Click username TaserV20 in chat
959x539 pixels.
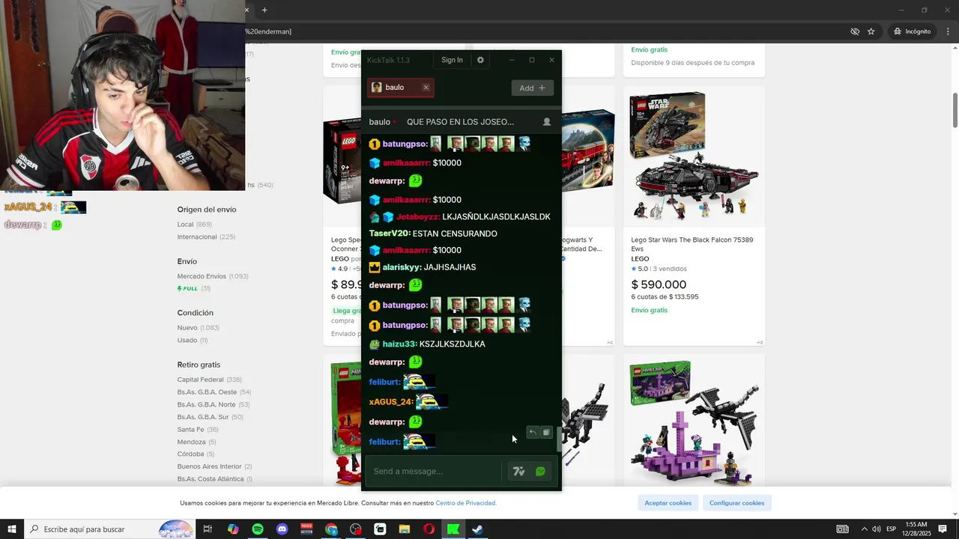pyautogui.click(x=389, y=234)
